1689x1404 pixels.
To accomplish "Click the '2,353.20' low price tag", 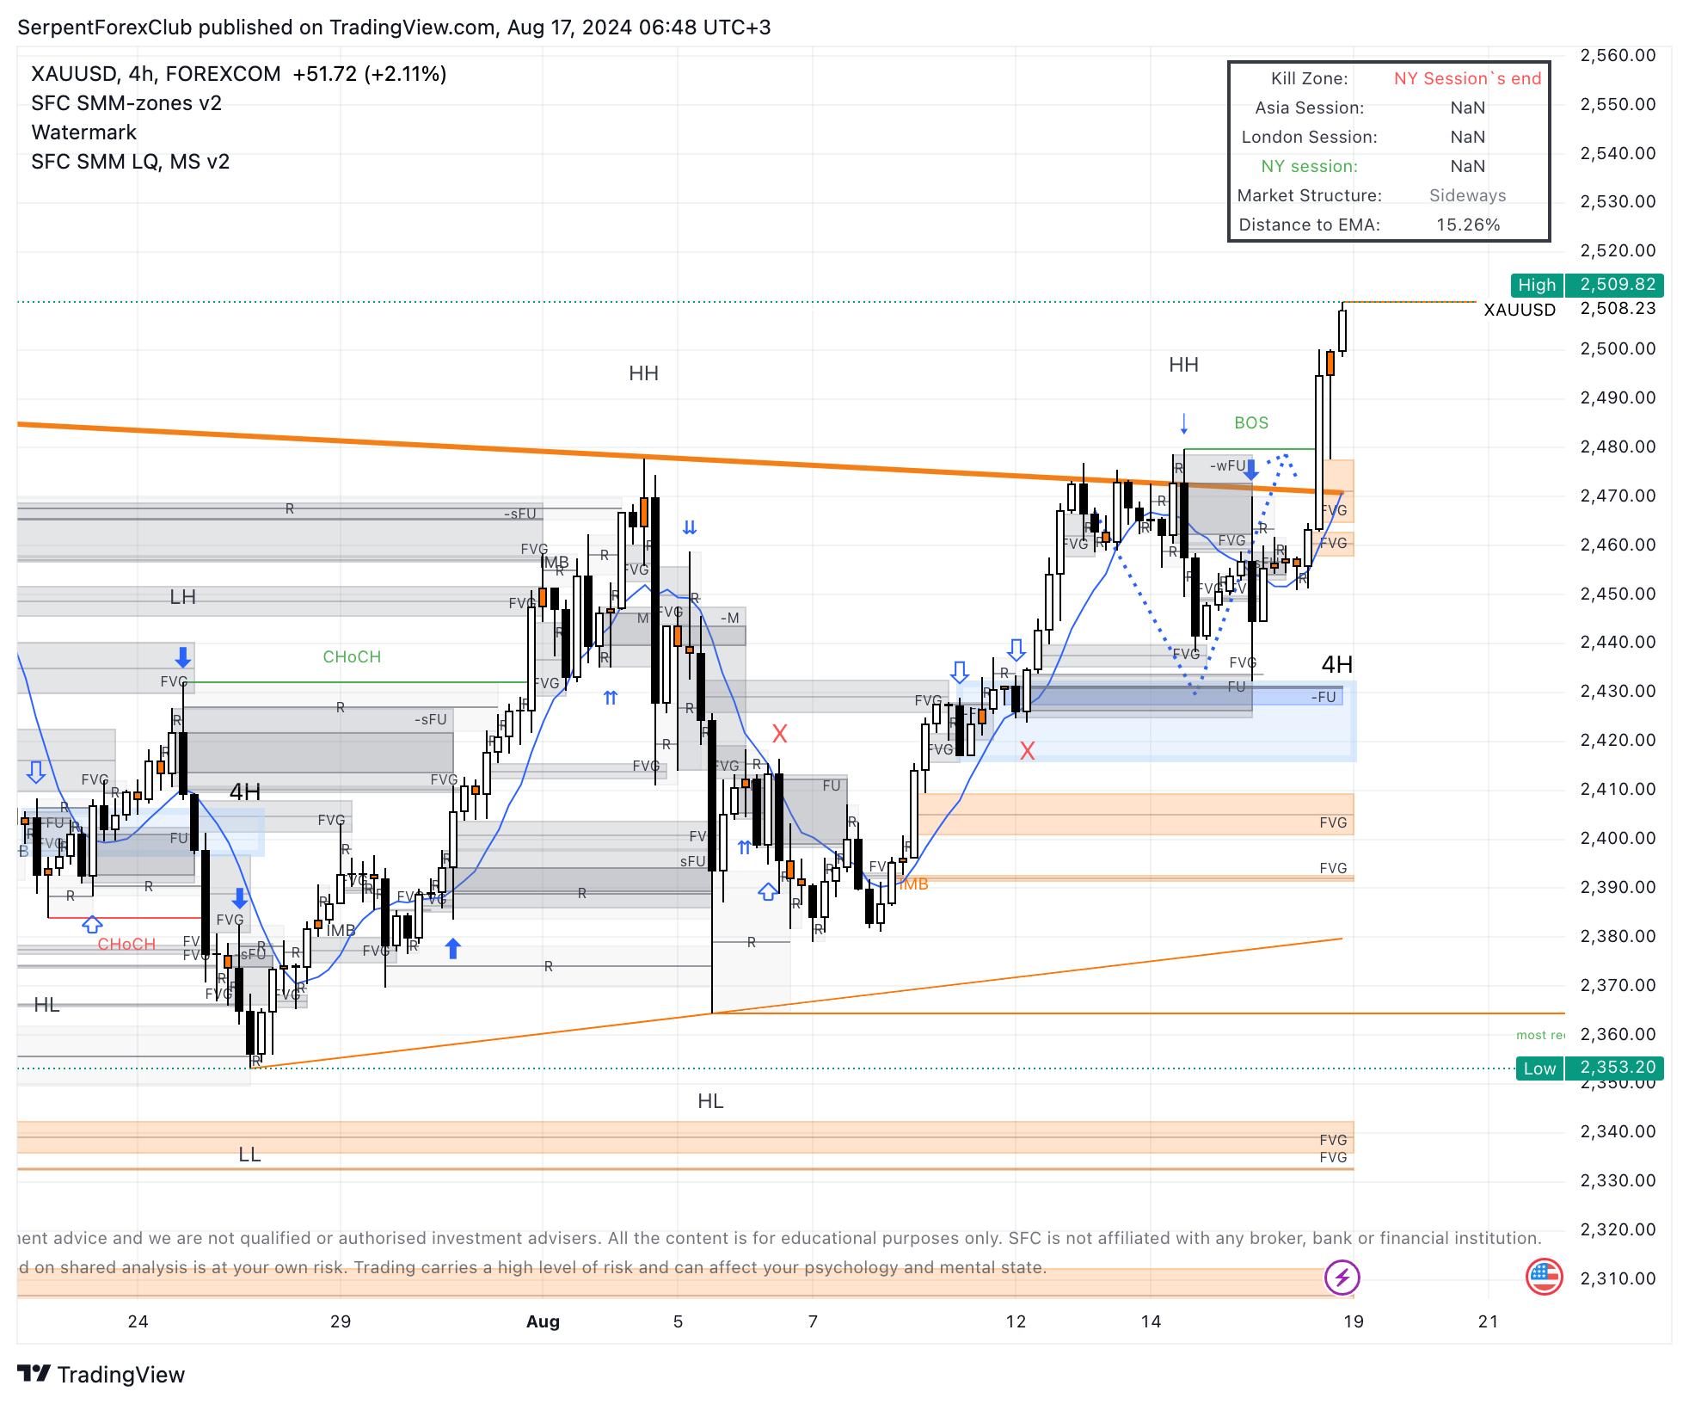I will pos(1615,1068).
